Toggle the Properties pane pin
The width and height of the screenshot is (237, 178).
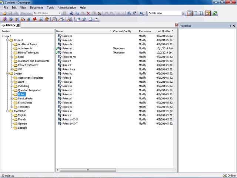[230, 26]
